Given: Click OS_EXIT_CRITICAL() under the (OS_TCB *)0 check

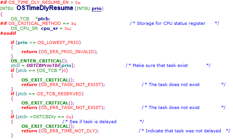Looking at the screenshot, I should click(48, 80).
